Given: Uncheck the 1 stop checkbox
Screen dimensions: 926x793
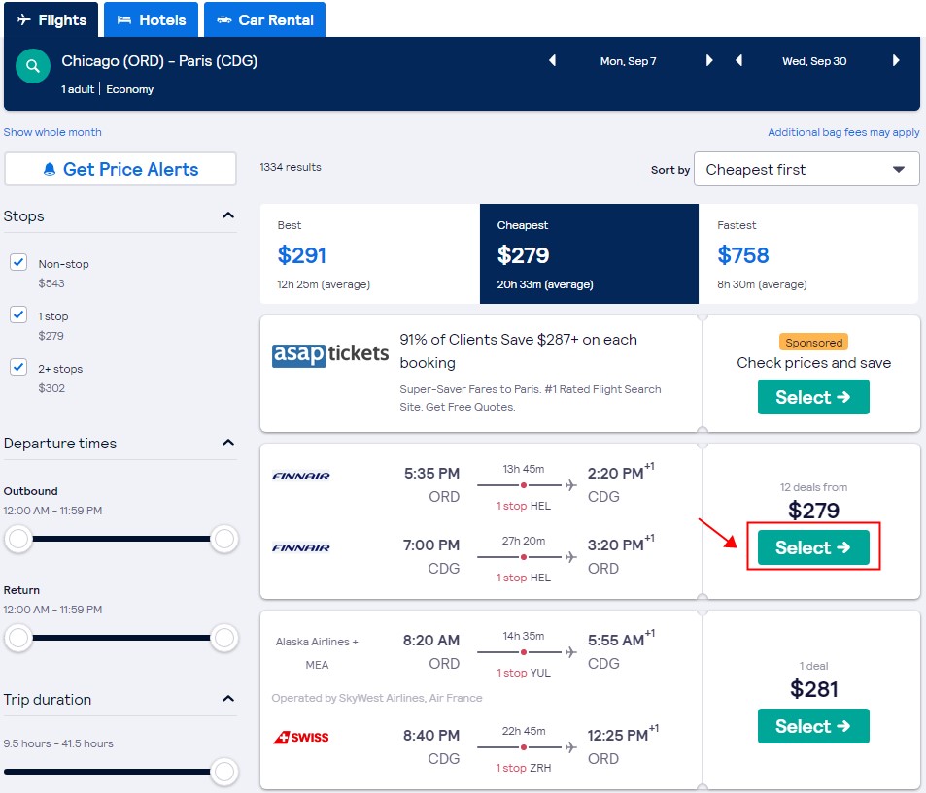Looking at the screenshot, I should pyautogui.click(x=18, y=314).
